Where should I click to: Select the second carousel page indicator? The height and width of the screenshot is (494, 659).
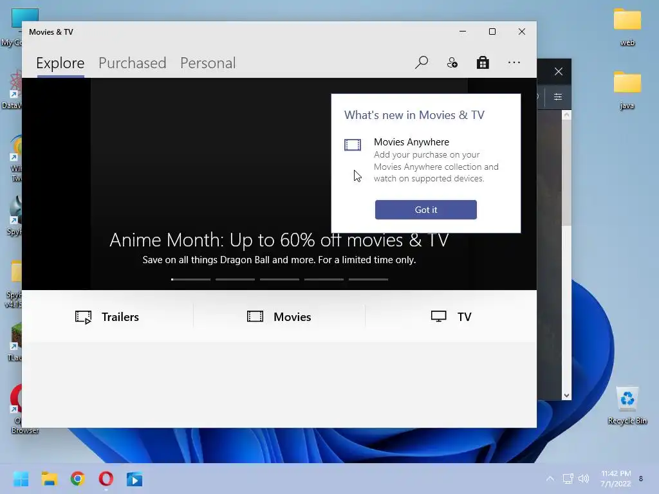point(235,279)
